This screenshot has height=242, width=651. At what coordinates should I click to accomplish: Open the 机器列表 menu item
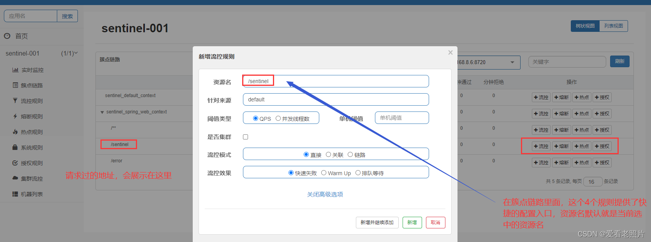[32, 194]
